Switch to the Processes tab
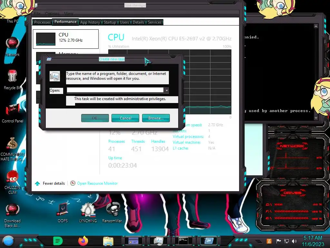The width and height of the screenshot is (330, 248). [42, 22]
